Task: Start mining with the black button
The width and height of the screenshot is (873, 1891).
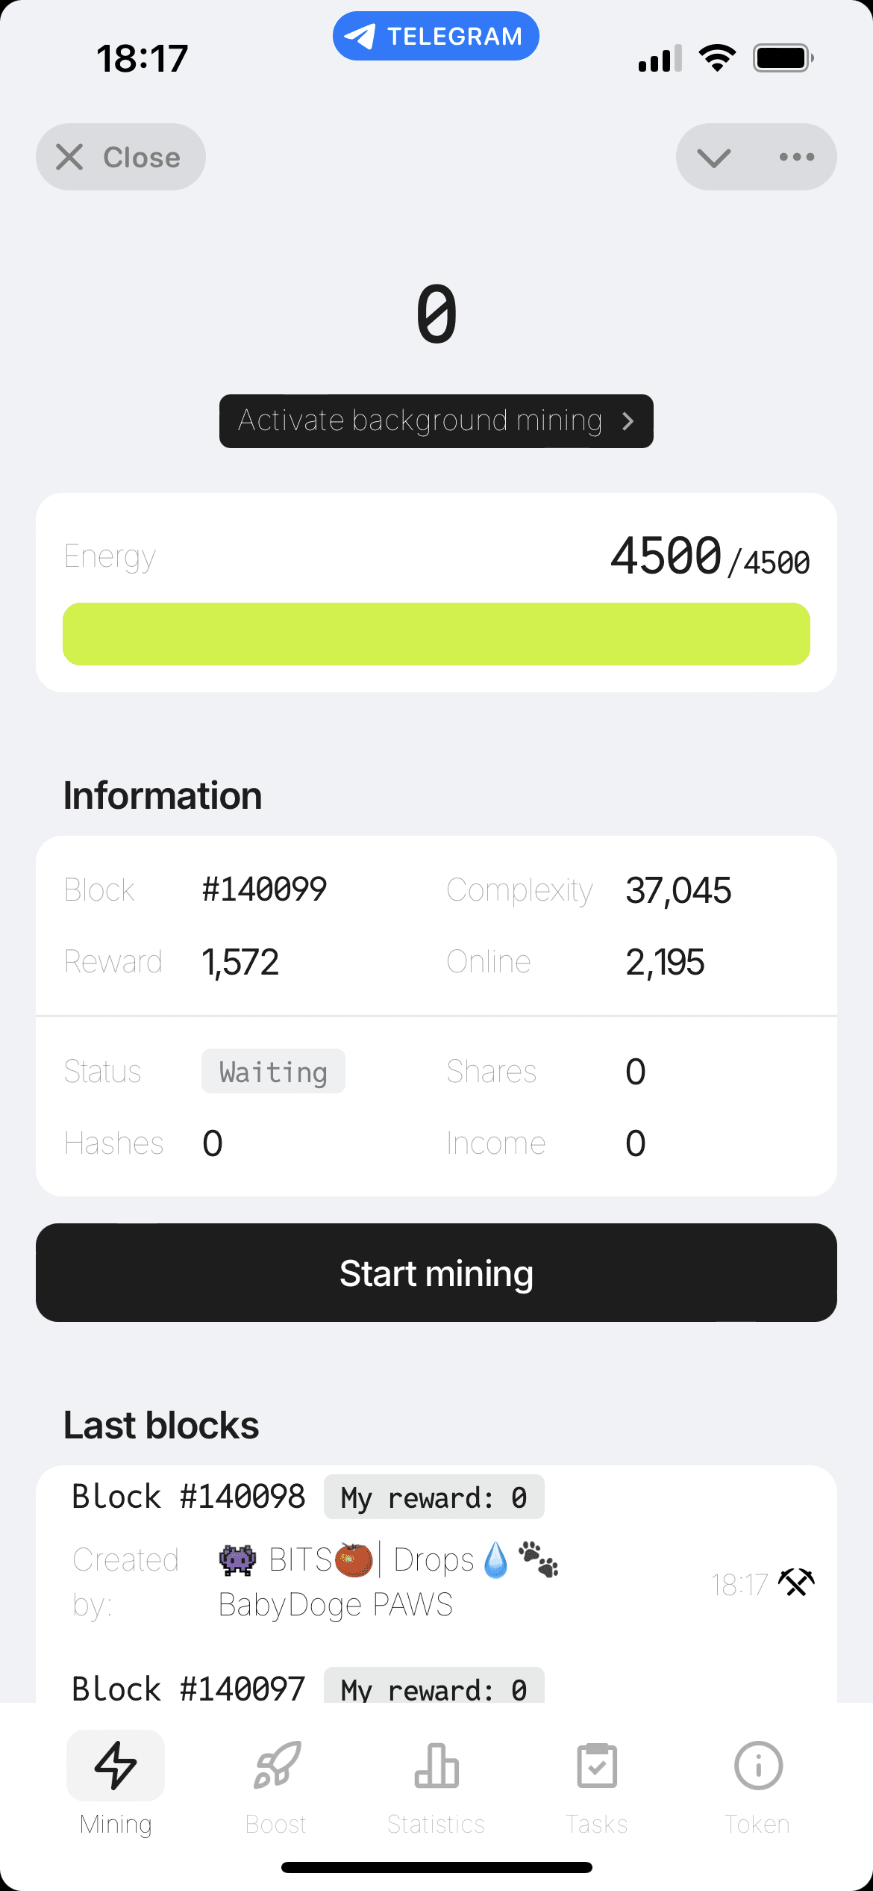Action: click(x=436, y=1273)
